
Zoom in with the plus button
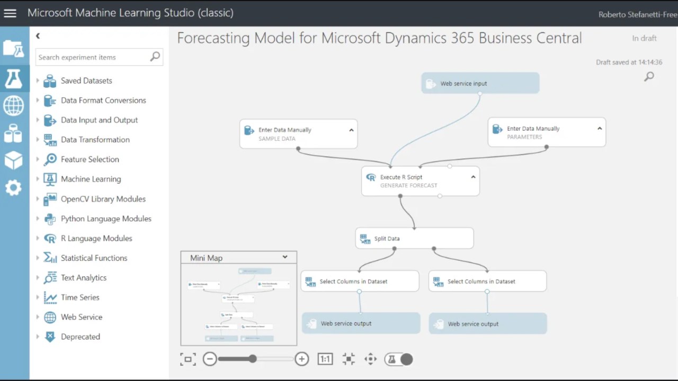click(302, 359)
